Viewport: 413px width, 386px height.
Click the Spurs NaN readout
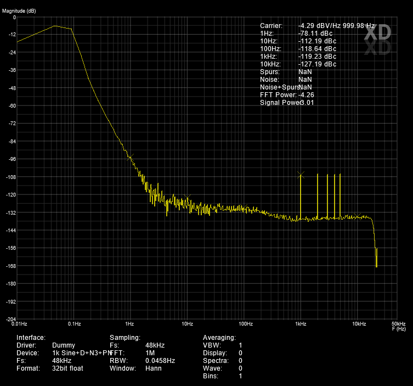(x=305, y=72)
